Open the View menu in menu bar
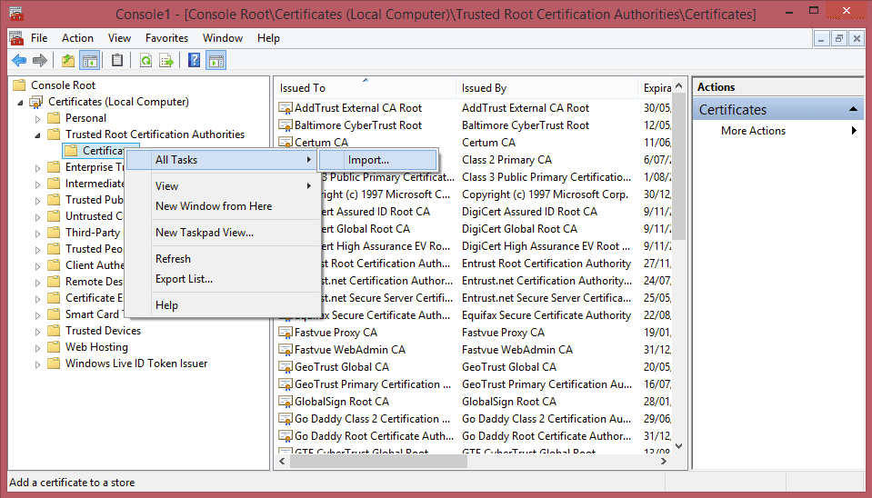 pyautogui.click(x=119, y=38)
